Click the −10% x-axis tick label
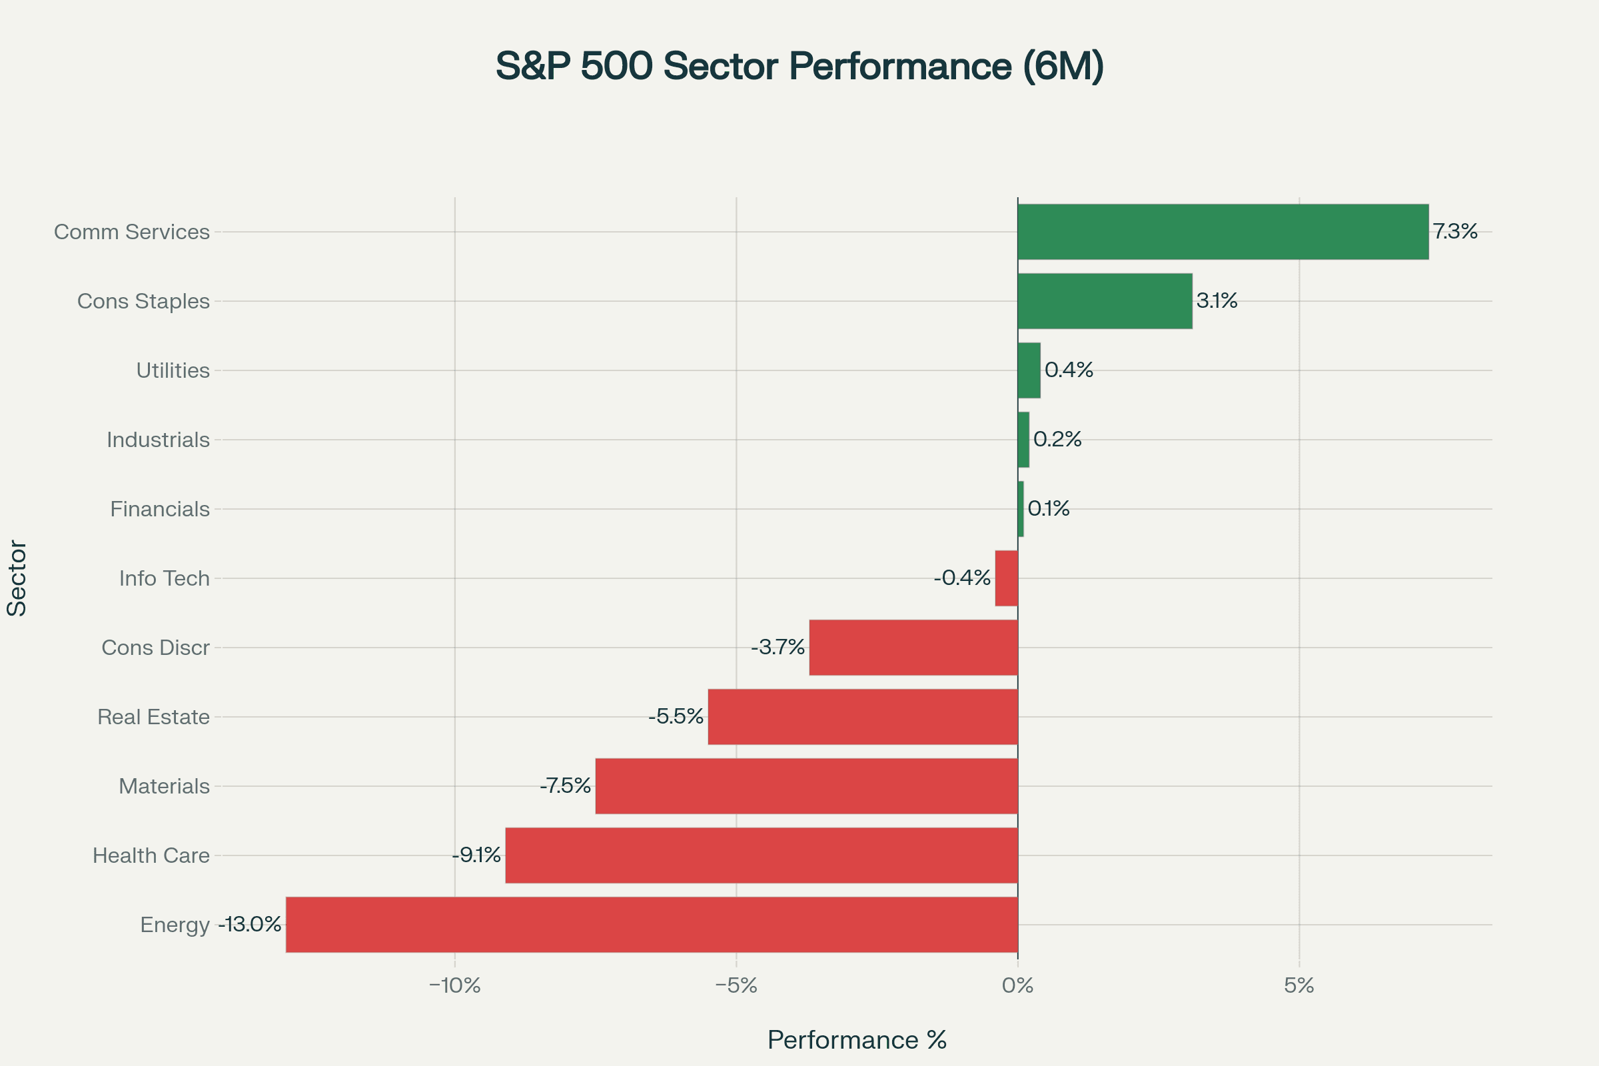This screenshot has width=1599, height=1066. point(455,986)
